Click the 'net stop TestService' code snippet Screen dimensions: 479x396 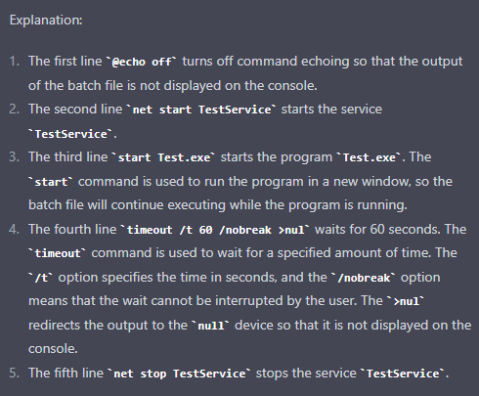[x=180, y=374]
